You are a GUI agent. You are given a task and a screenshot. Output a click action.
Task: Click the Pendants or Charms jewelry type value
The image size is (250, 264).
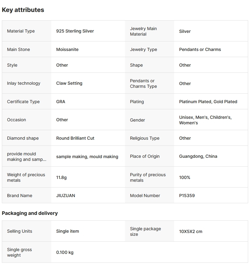200,49
